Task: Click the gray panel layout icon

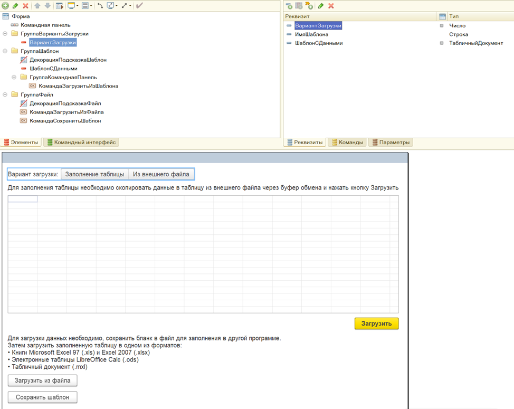Action: (85, 6)
